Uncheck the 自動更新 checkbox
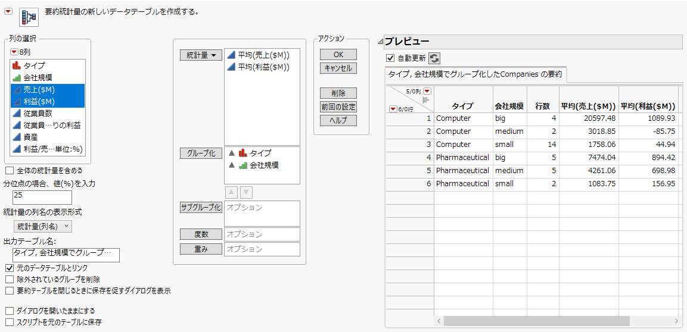This screenshot has width=687, height=332. coord(390,58)
